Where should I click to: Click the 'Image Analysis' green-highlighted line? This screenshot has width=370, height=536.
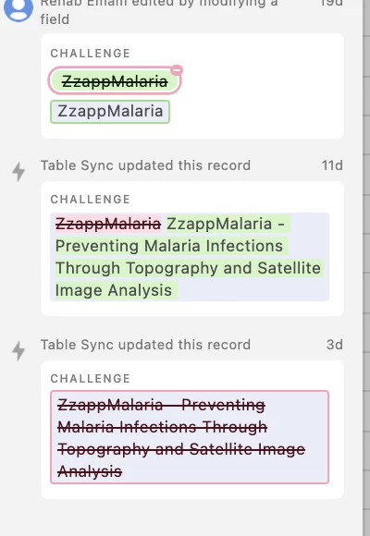[x=114, y=290]
